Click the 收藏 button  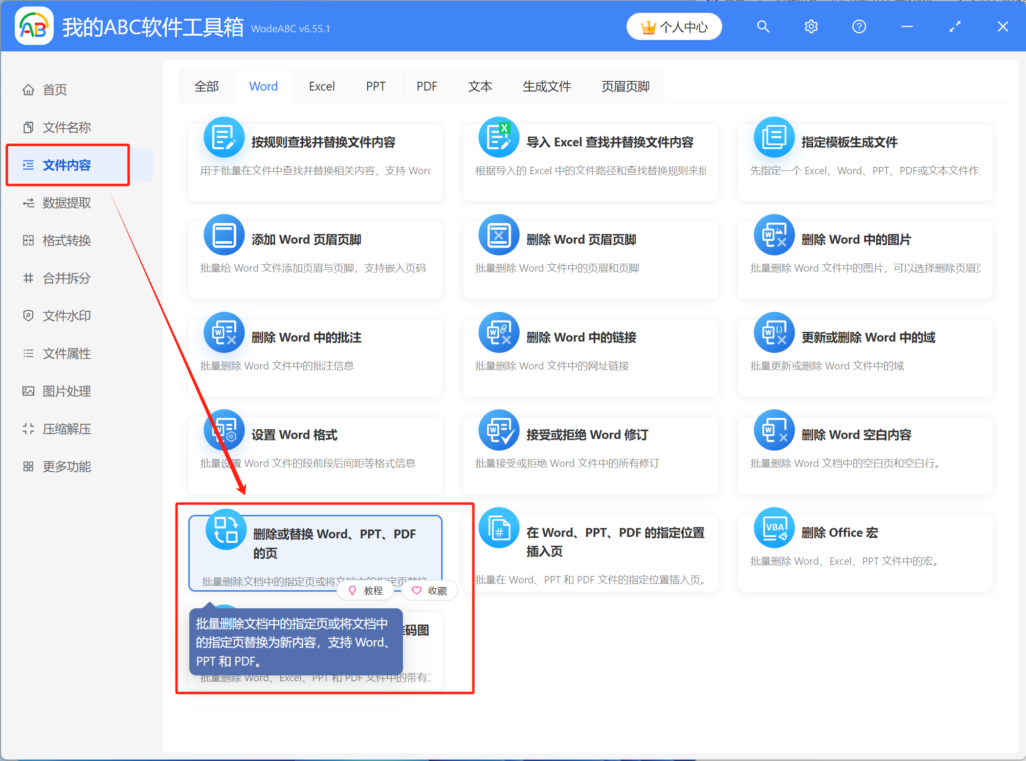(429, 590)
